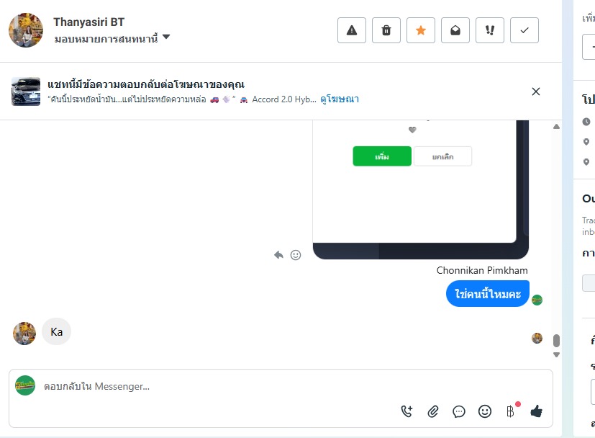Reply to the image message arrow icon
Screen dimensions: 595x438
point(279,255)
